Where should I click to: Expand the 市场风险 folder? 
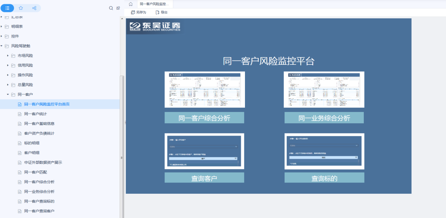(x=8, y=56)
